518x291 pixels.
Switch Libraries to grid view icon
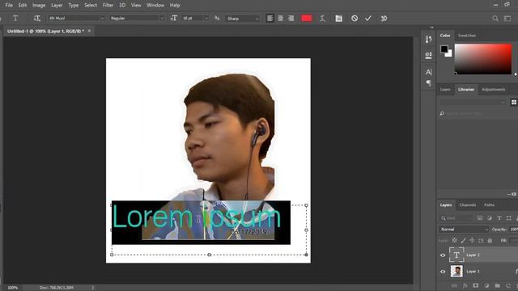(x=514, y=103)
